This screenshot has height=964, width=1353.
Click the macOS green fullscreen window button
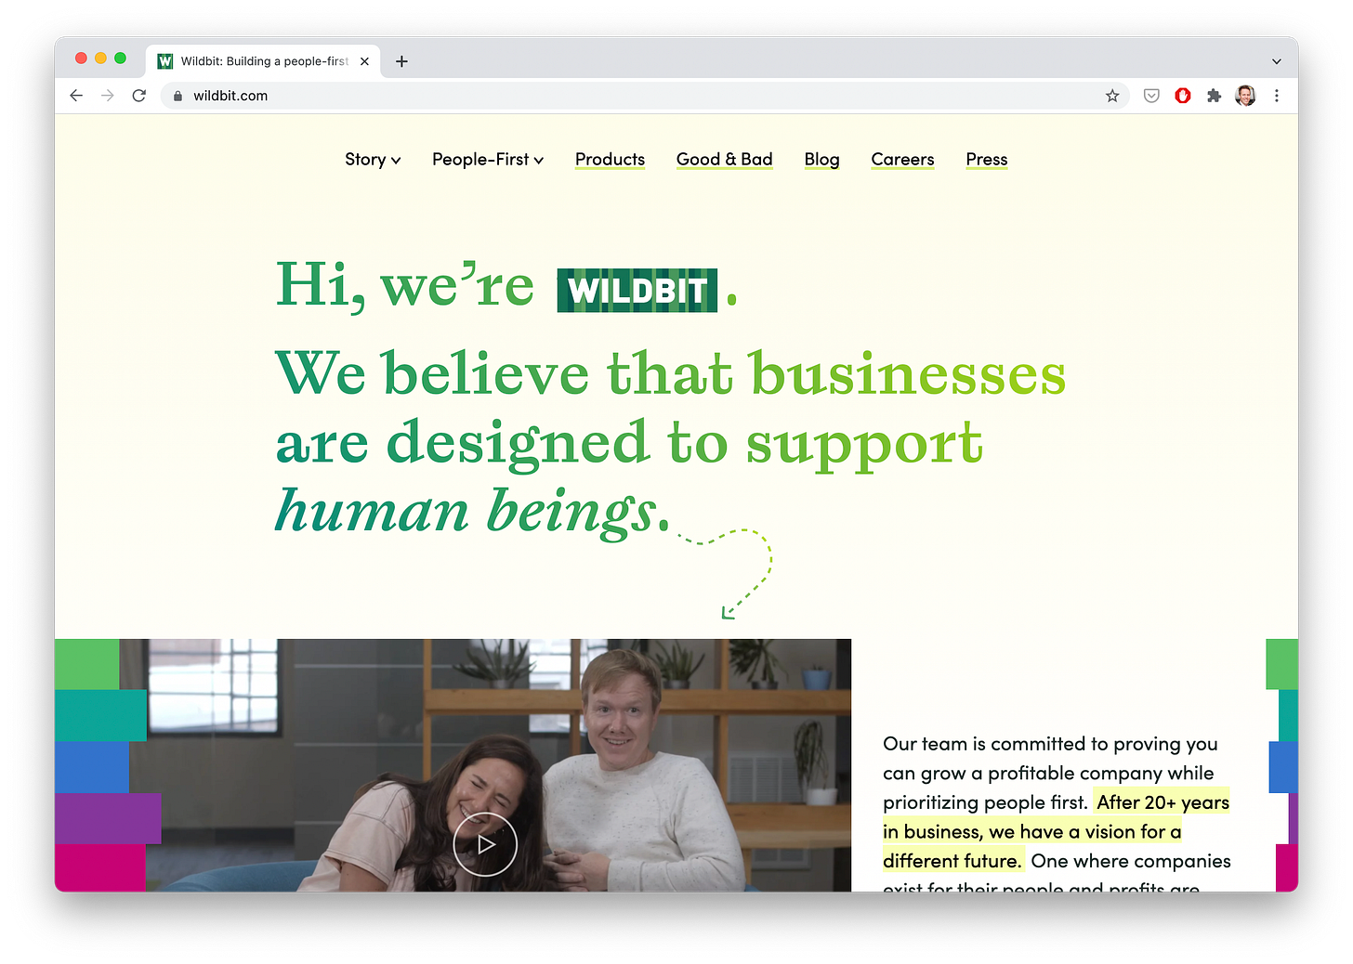point(120,58)
